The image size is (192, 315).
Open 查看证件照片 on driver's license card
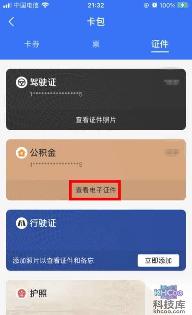click(x=96, y=120)
